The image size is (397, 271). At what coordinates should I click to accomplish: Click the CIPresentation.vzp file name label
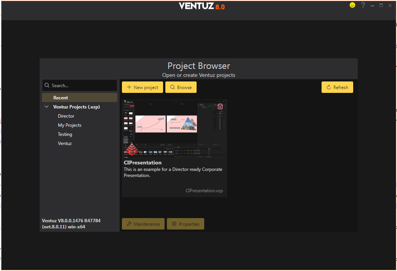point(204,191)
